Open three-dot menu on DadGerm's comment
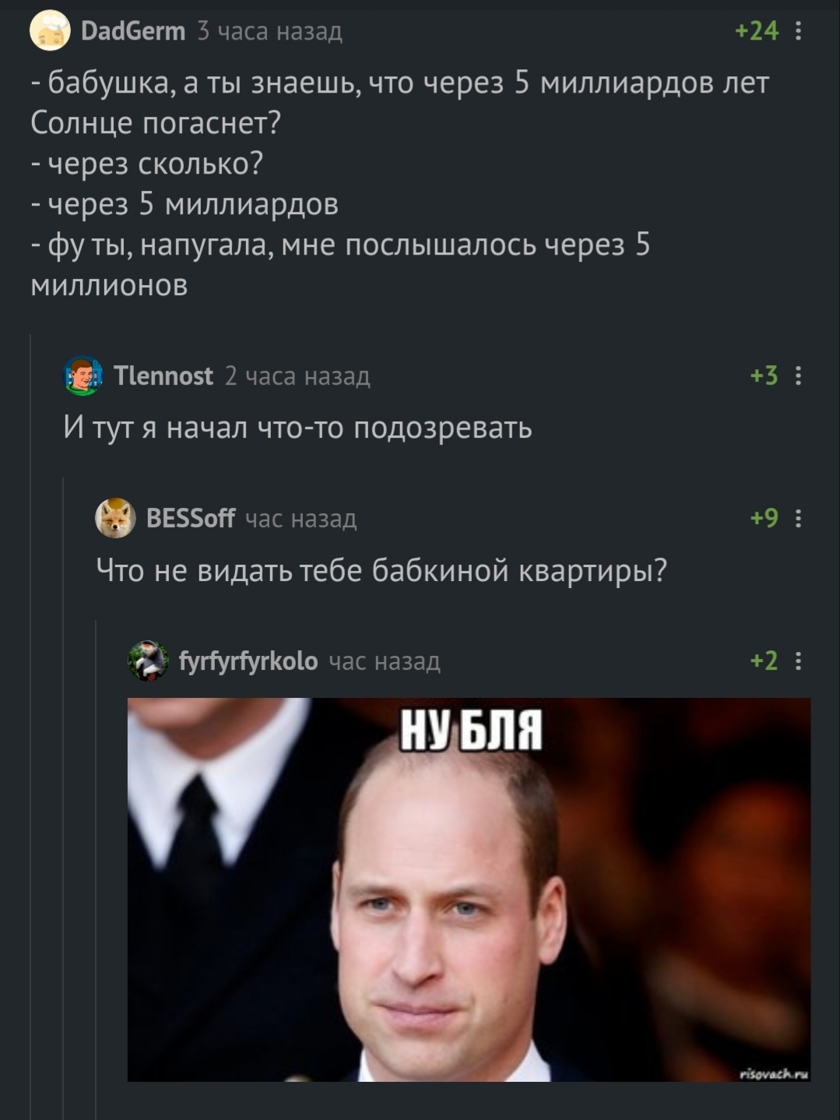Image resolution: width=840 pixels, height=1120 pixels. click(798, 31)
